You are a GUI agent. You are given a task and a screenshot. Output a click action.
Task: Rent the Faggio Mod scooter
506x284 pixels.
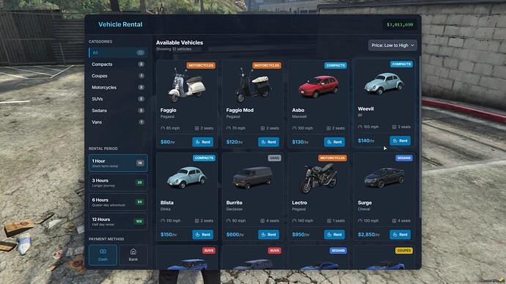tap(268, 142)
